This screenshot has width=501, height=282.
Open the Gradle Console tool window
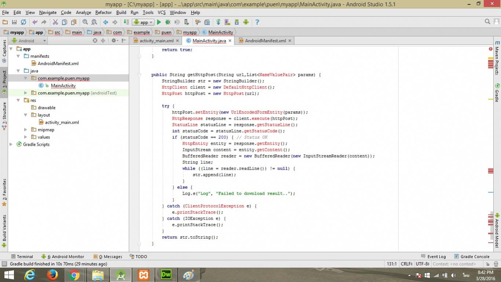click(472, 257)
